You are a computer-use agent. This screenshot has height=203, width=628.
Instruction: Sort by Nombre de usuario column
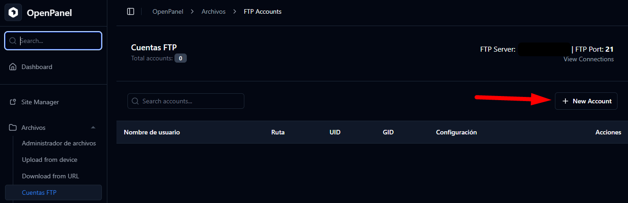pyautogui.click(x=152, y=132)
